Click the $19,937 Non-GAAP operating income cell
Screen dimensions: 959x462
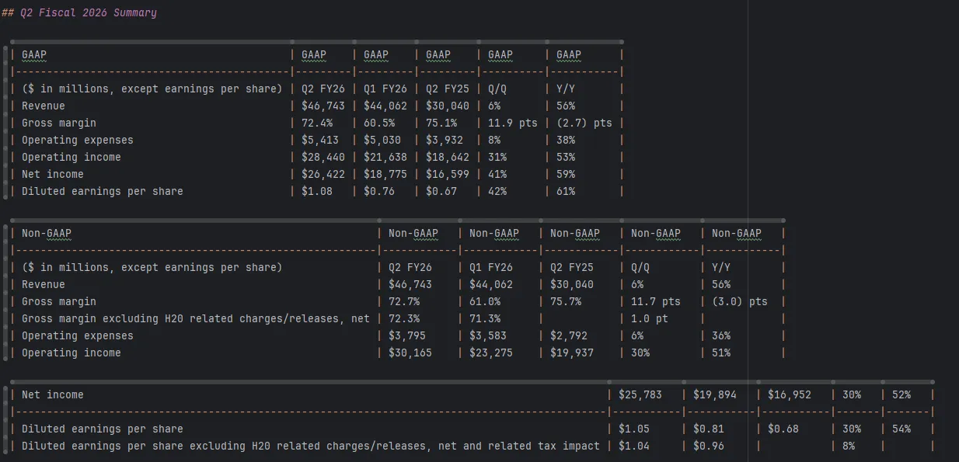click(x=572, y=353)
